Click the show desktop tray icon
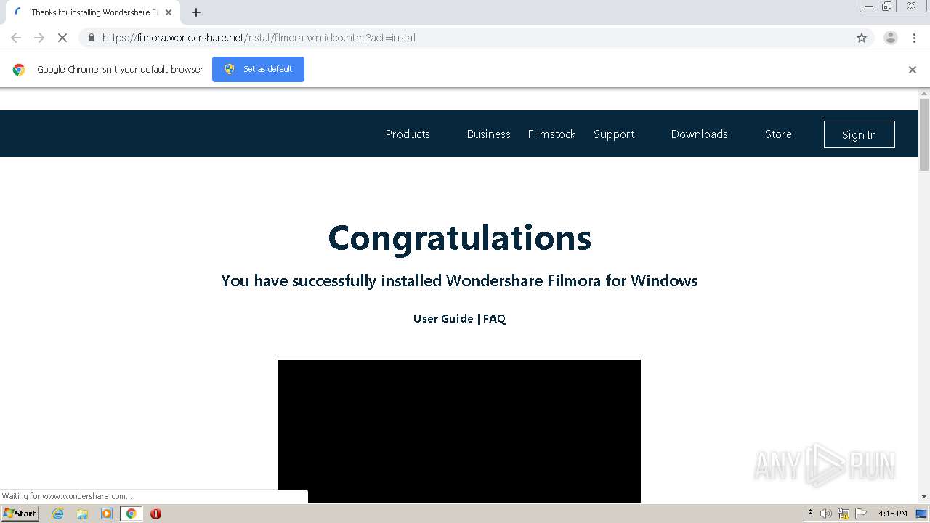This screenshot has height=523, width=930. point(921,514)
